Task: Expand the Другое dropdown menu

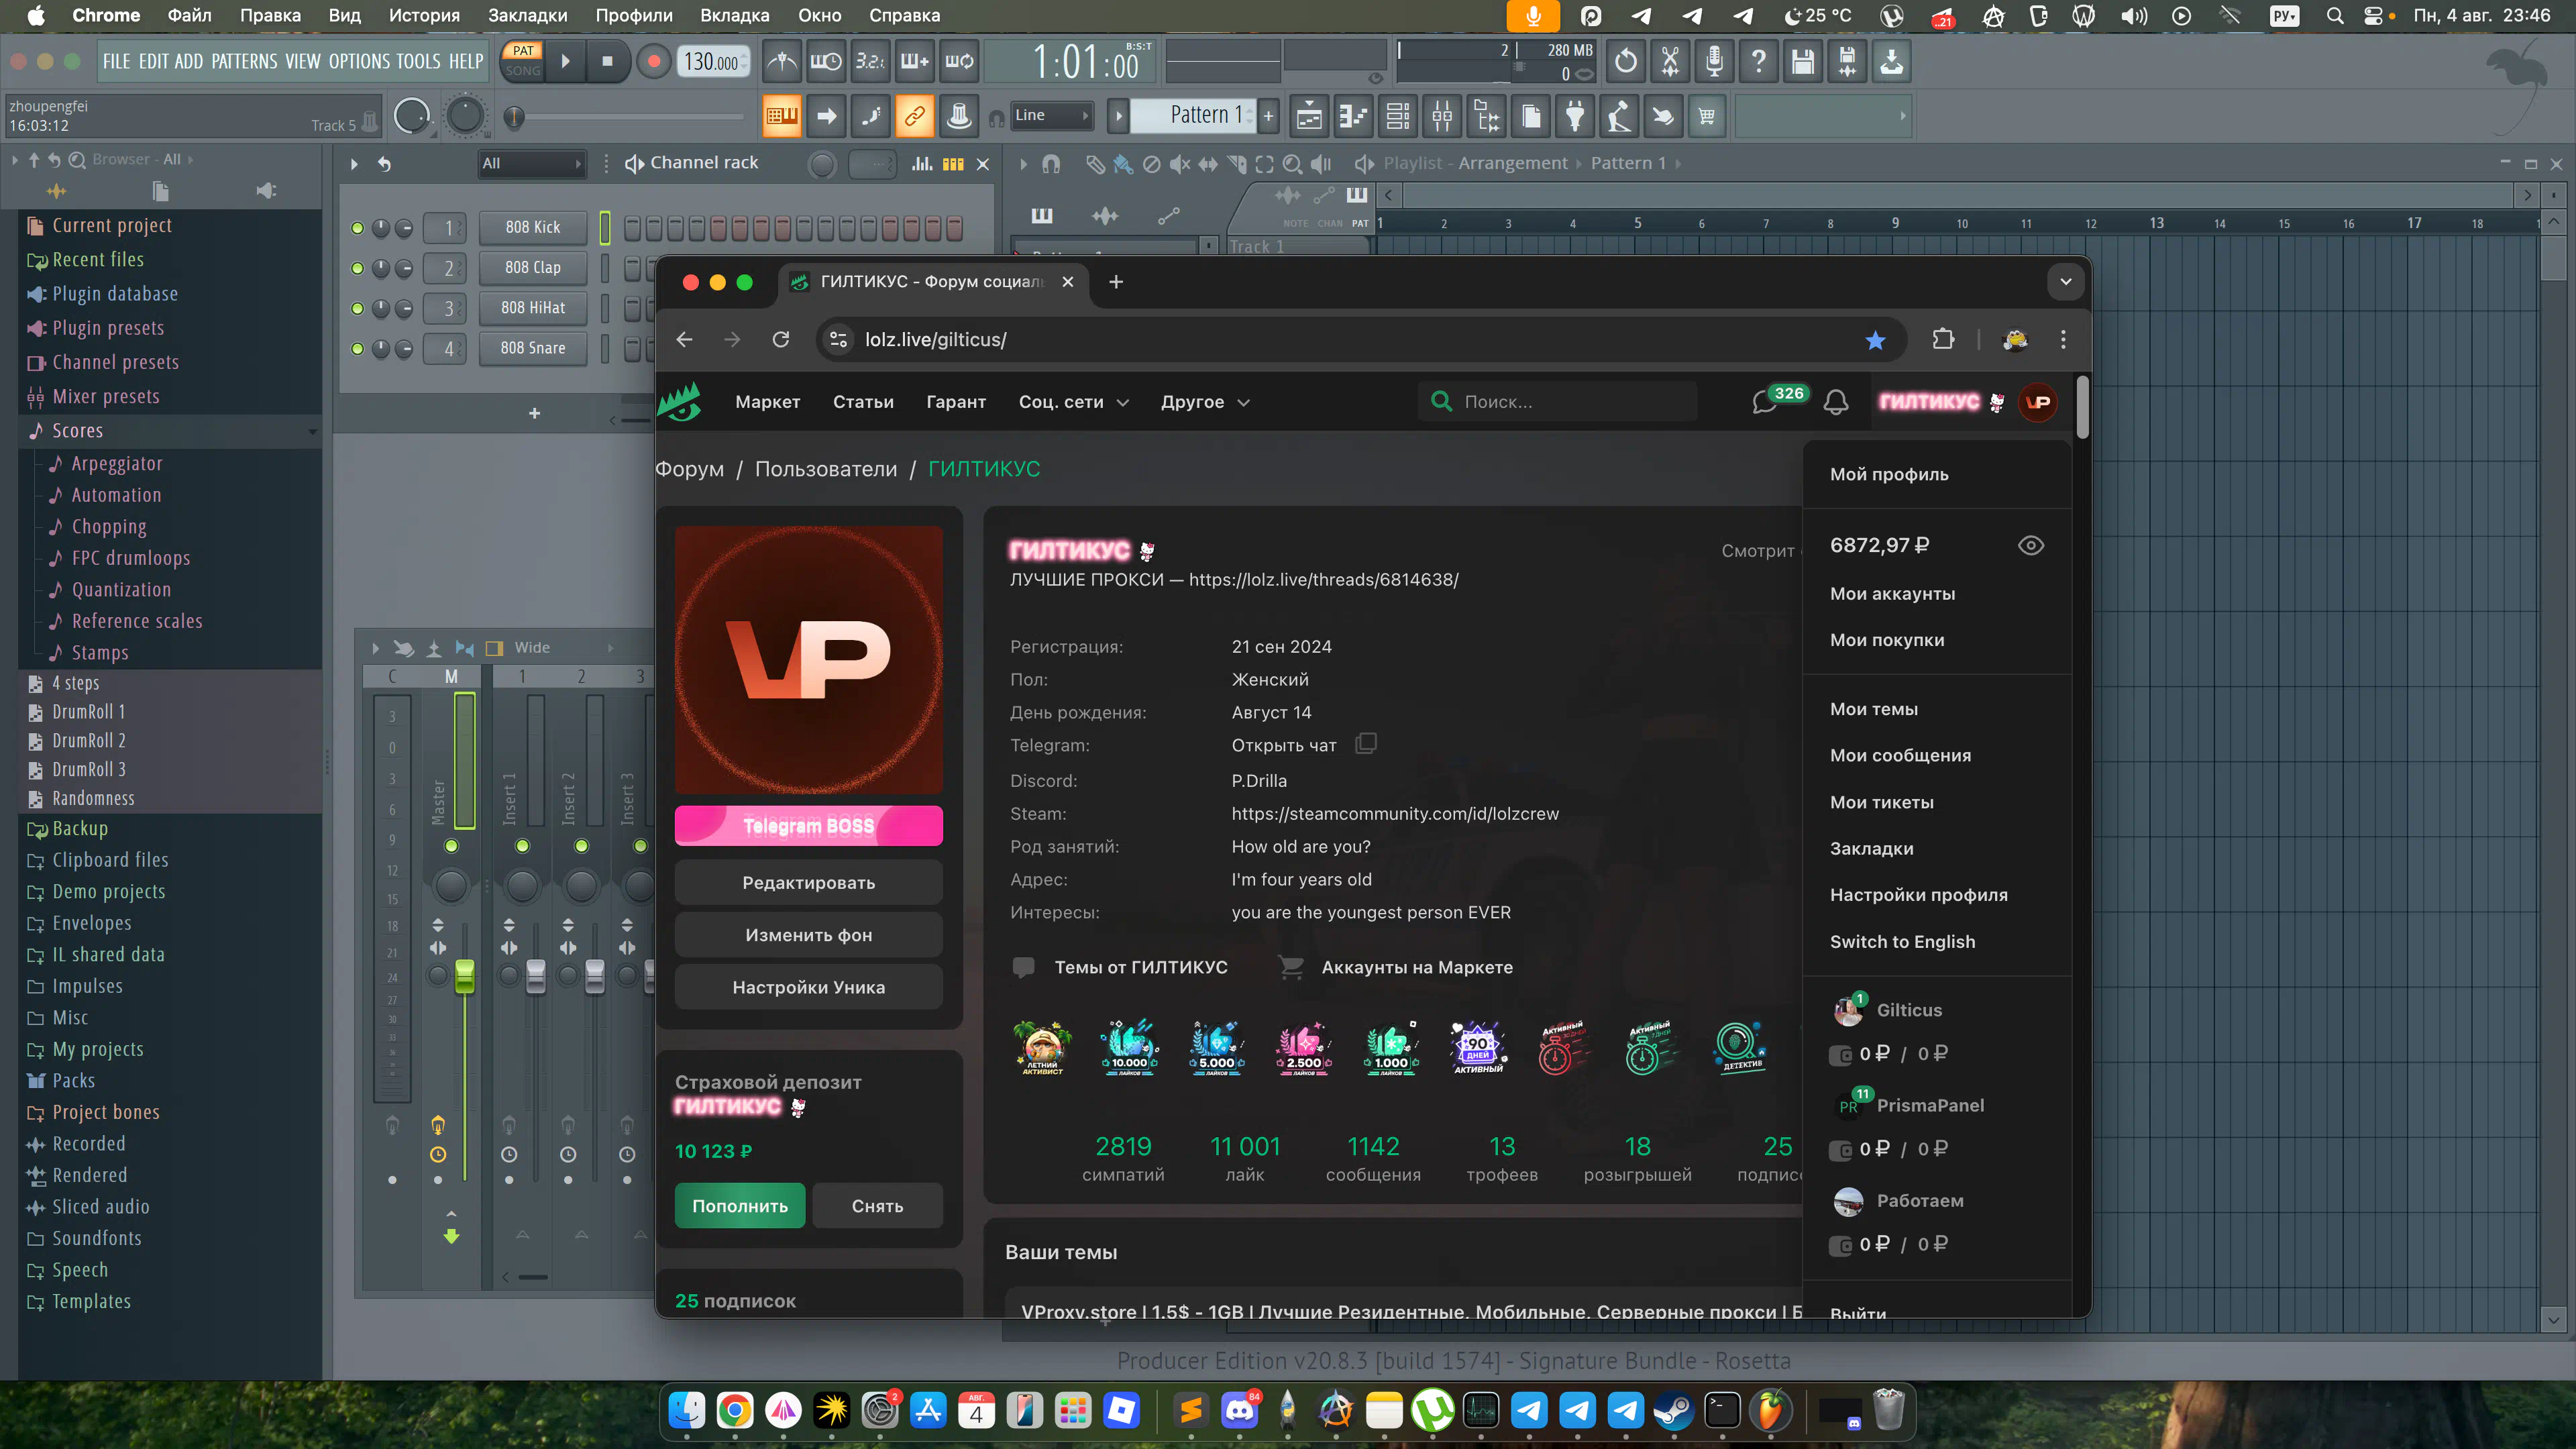Action: (x=1205, y=402)
